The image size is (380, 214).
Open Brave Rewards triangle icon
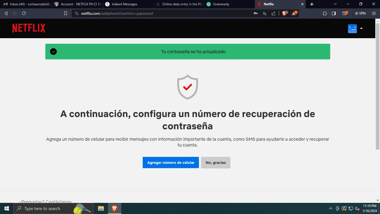coord(294,13)
